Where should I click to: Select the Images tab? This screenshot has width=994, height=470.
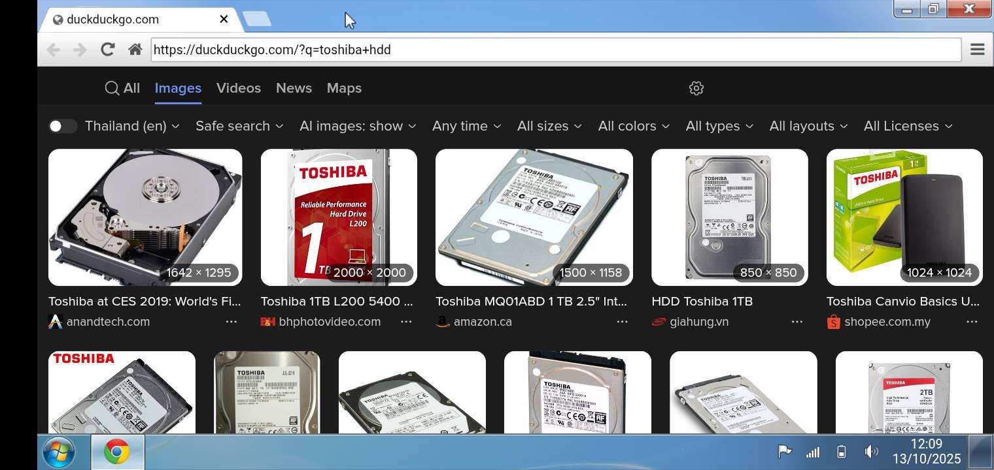click(178, 88)
